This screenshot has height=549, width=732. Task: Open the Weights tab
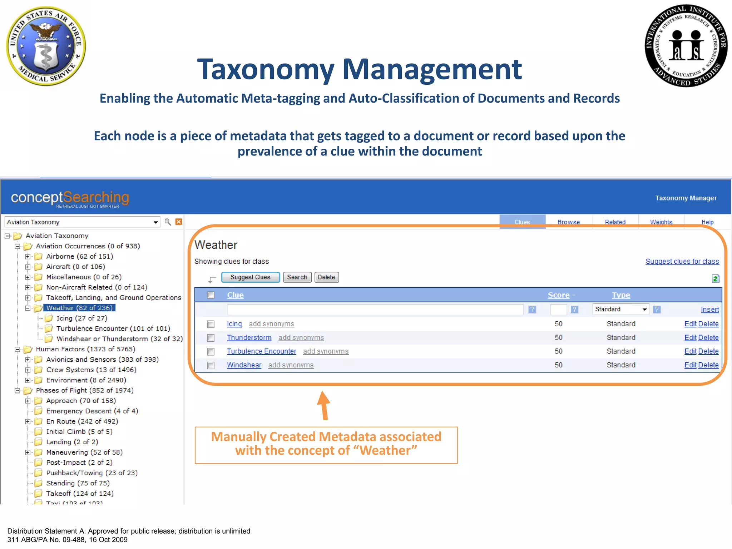[x=661, y=222]
